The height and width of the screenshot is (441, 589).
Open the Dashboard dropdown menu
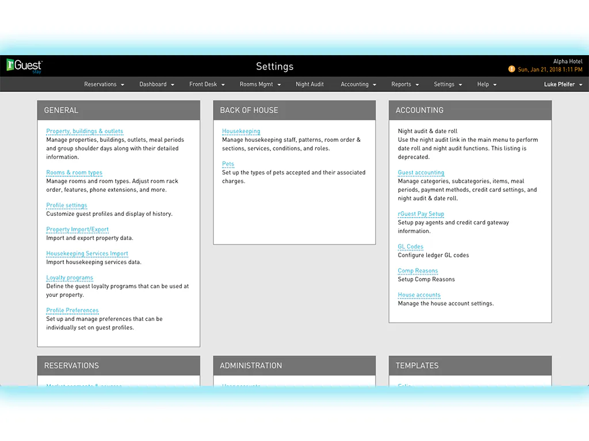click(x=156, y=84)
